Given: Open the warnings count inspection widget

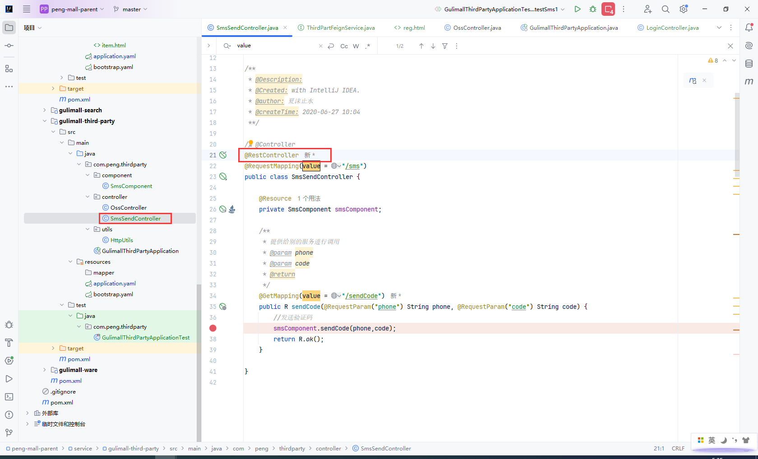Looking at the screenshot, I should [x=713, y=60].
